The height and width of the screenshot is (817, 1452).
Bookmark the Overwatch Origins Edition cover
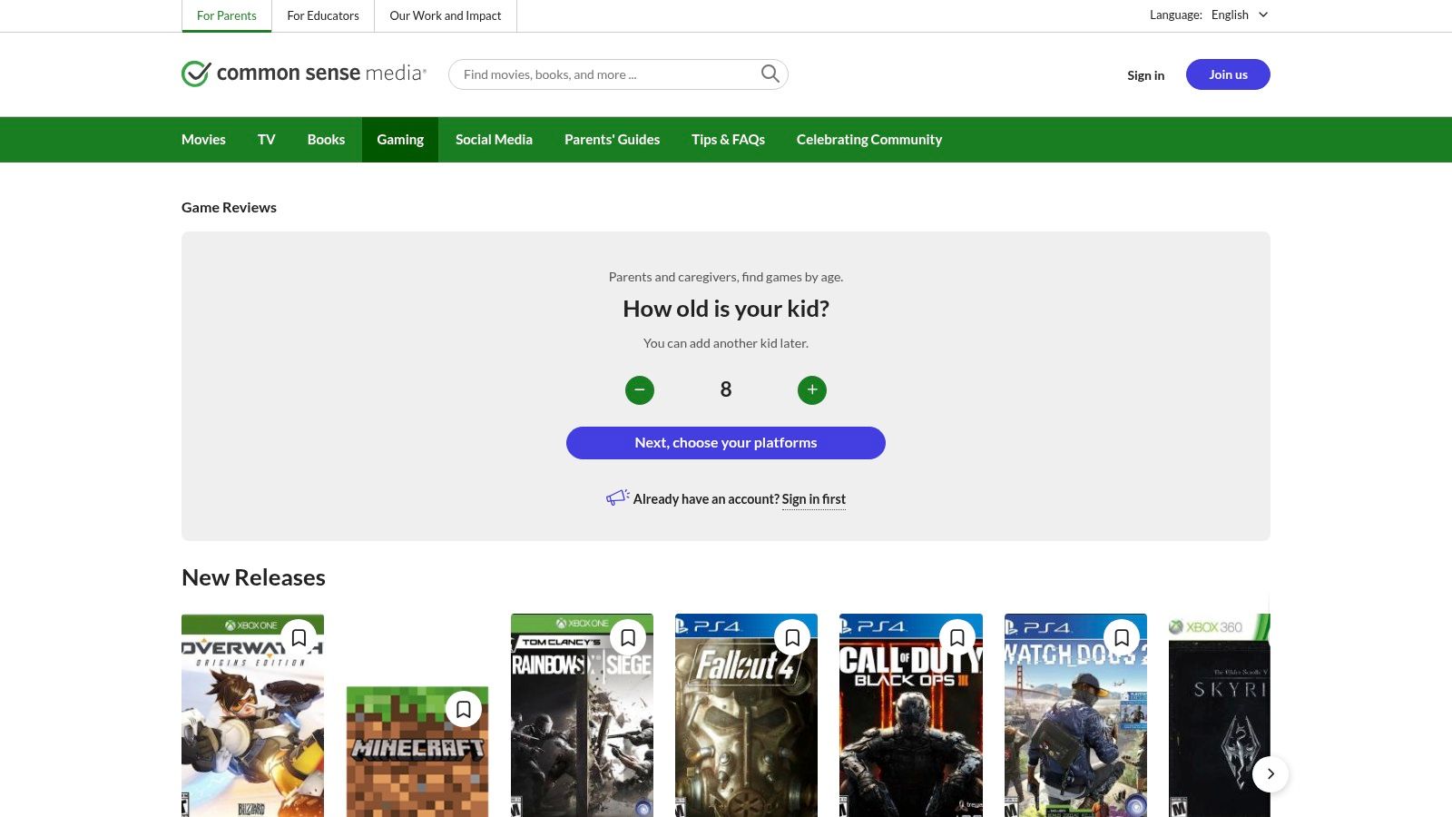coord(299,637)
